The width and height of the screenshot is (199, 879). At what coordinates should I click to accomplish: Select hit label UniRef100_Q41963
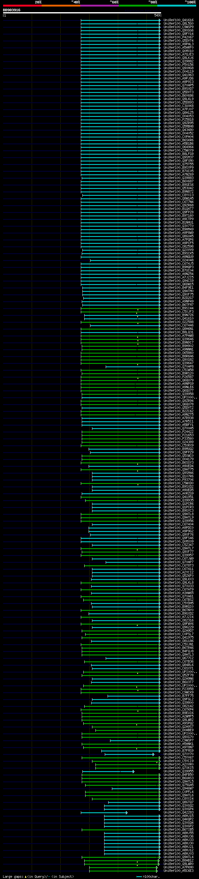pos(178,75)
